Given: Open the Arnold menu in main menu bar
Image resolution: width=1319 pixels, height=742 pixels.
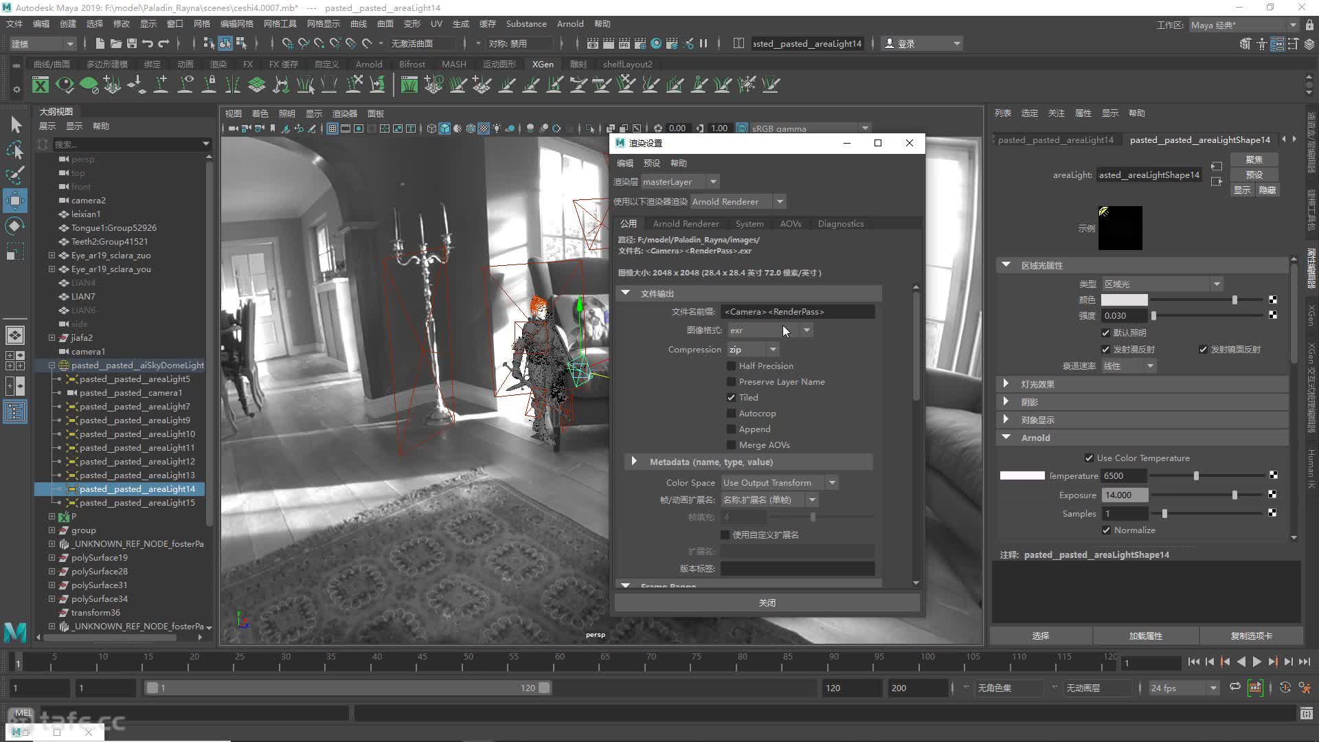Looking at the screenshot, I should 570,24.
